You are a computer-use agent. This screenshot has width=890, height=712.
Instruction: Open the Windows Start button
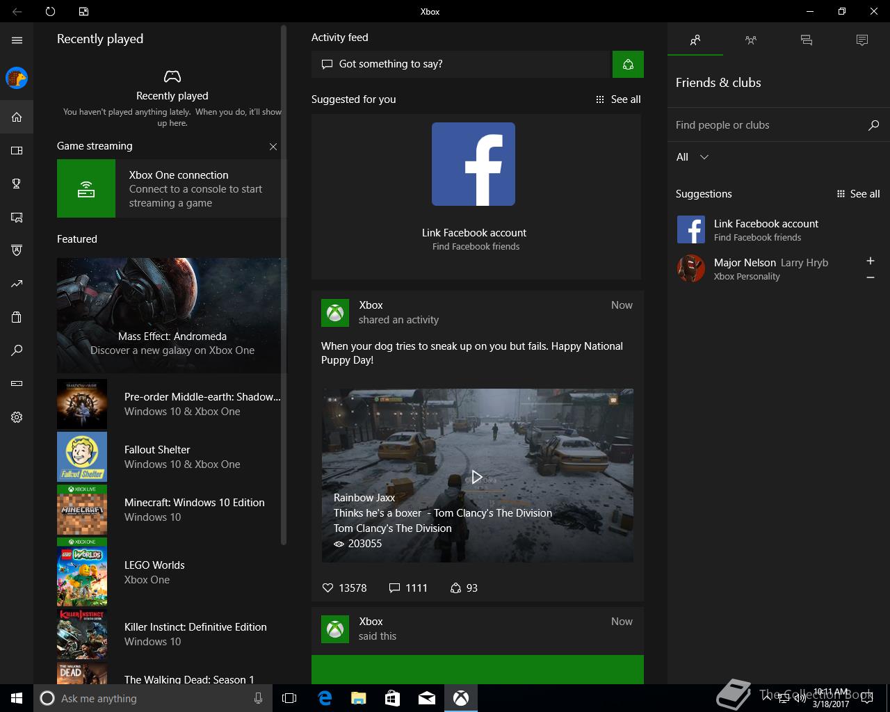[17, 698]
